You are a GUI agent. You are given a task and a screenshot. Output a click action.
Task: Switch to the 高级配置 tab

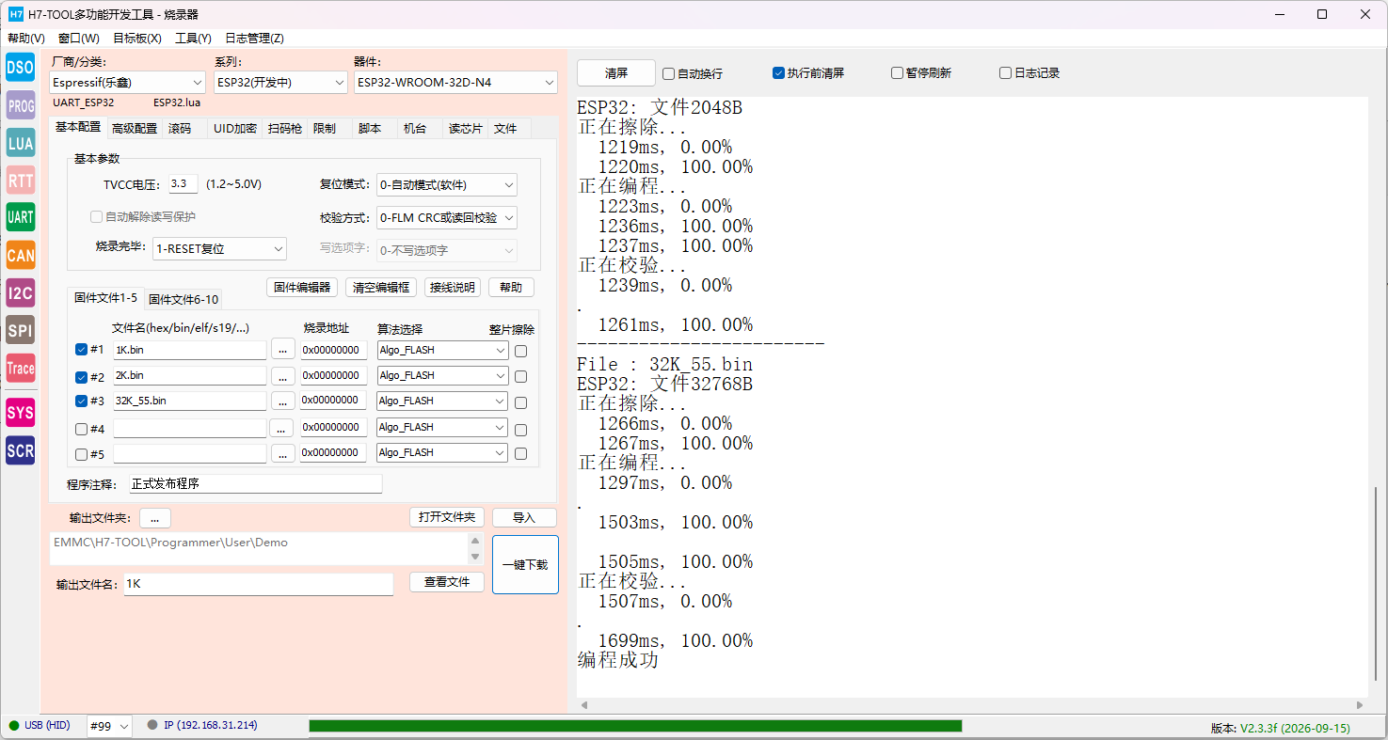[135, 129]
